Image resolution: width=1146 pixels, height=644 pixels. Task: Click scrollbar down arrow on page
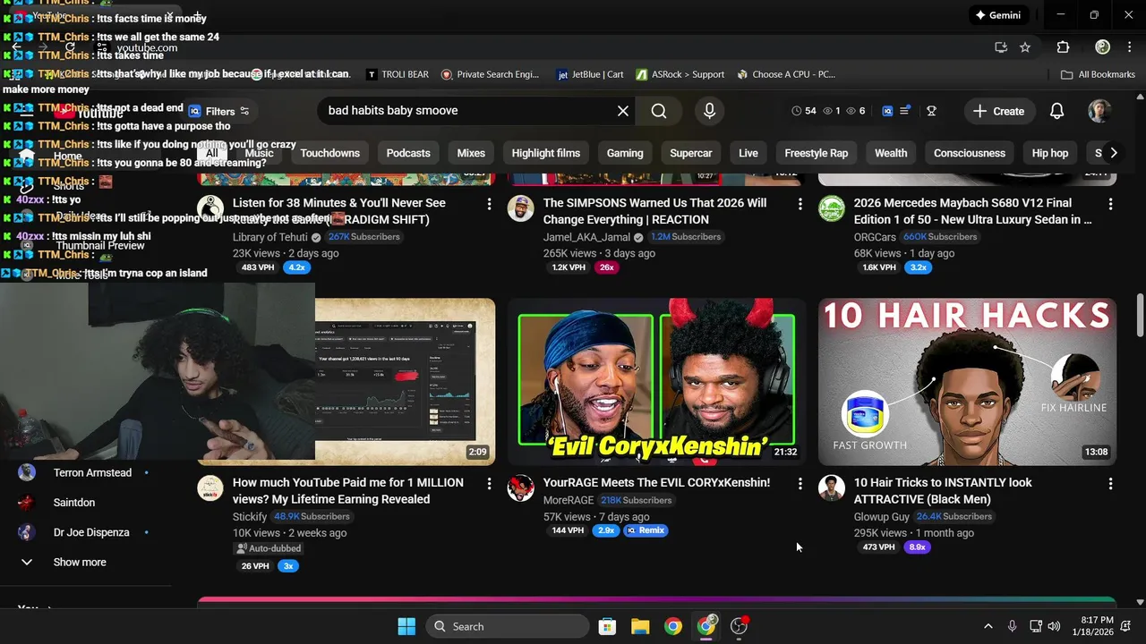tap(1140, 603)
